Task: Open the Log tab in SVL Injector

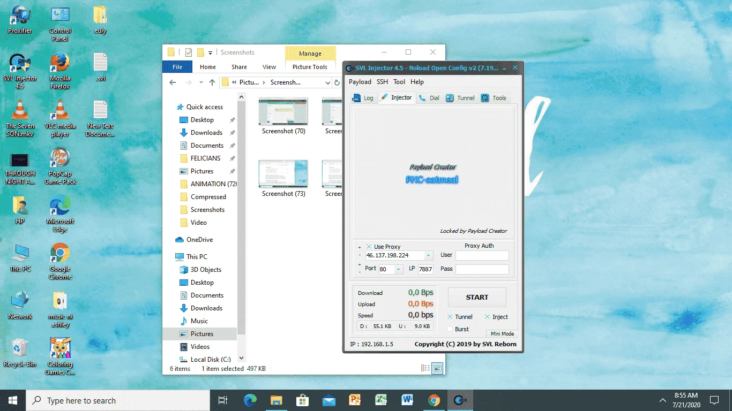Action: [x=363, y=98]
